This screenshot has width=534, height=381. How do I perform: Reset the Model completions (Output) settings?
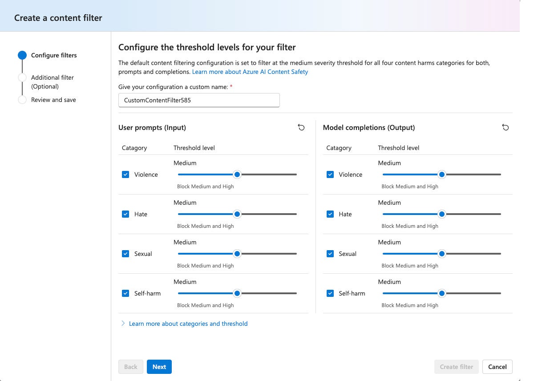click(x=506, y=127)
